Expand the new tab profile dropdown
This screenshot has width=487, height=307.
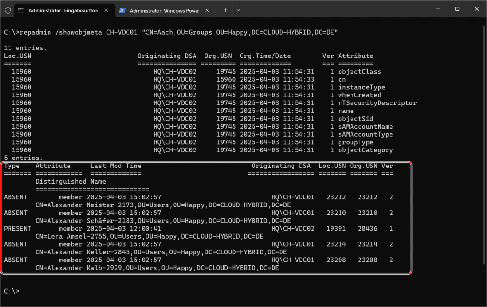click(x=238, y=10)
